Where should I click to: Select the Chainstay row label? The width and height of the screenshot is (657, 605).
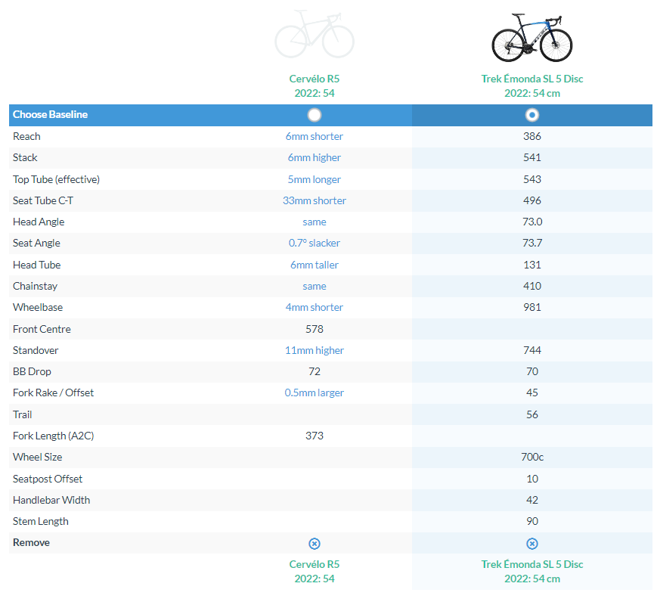(x=35, y=287)
